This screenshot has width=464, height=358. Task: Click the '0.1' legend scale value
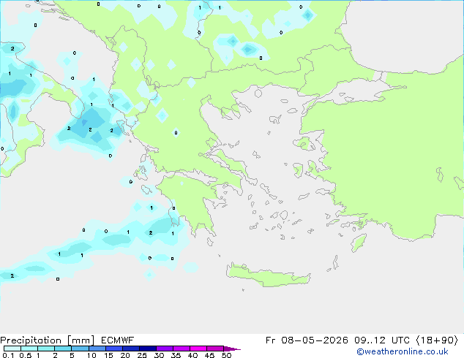point(8,355)
